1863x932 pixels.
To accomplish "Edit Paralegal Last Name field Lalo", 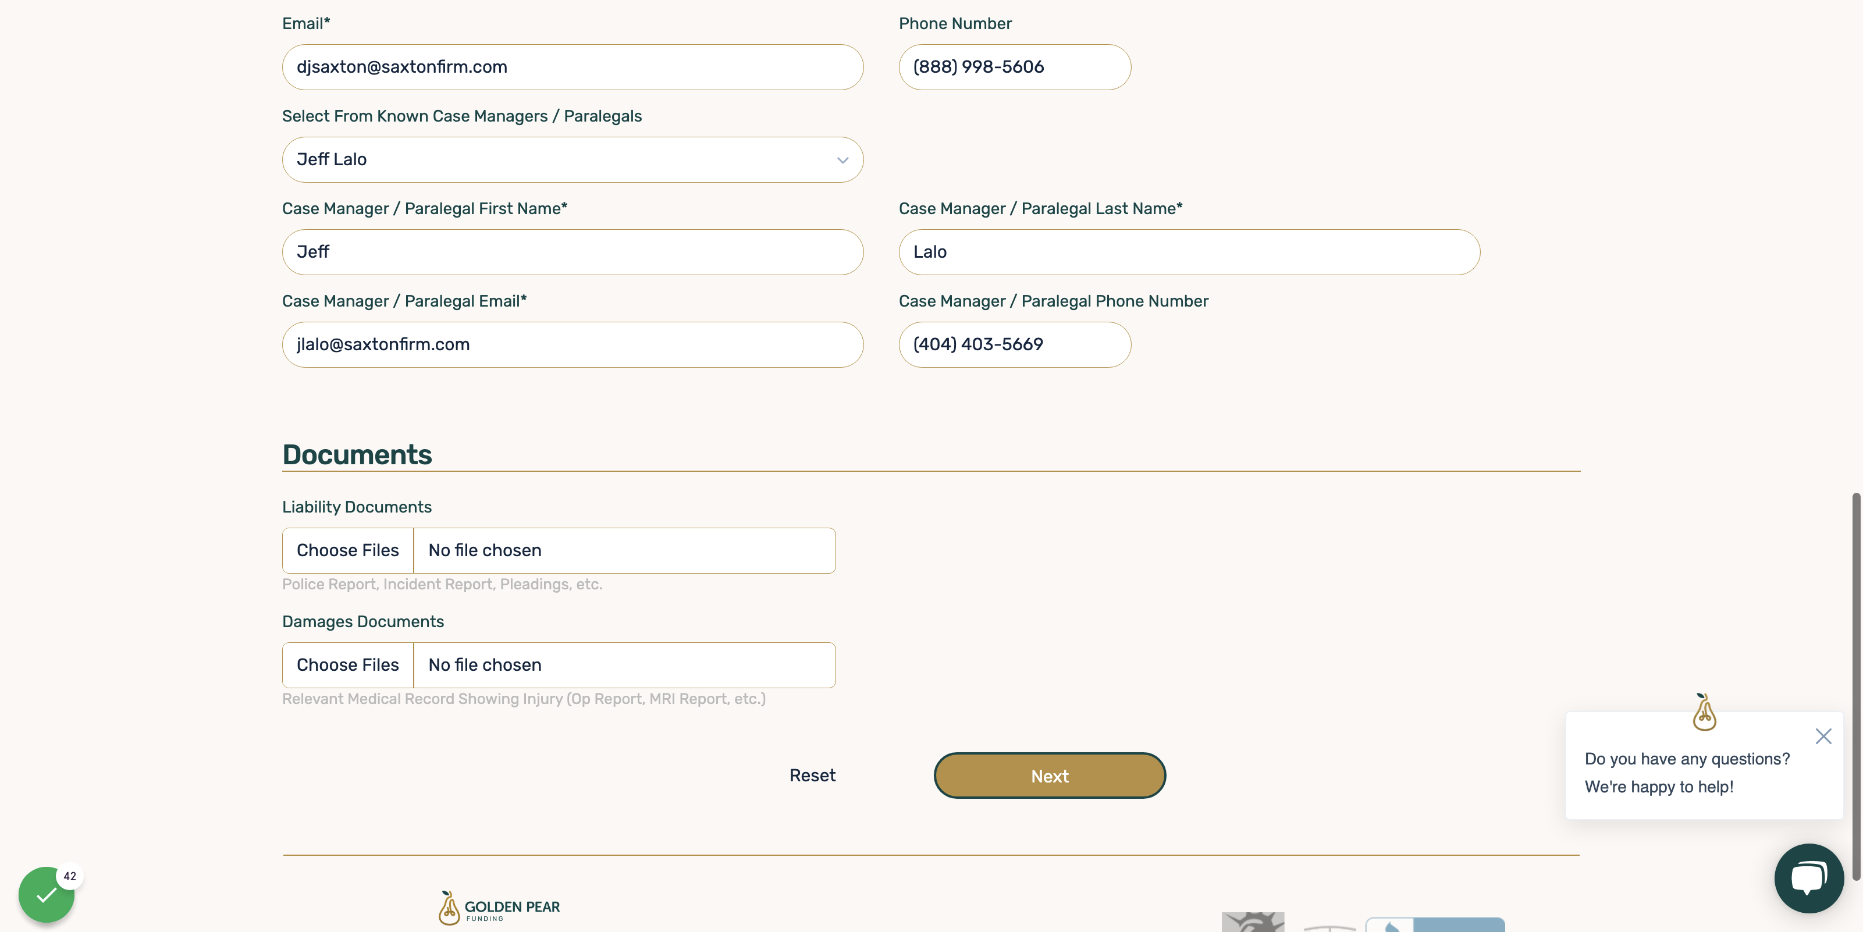I will coord(1189,252).
